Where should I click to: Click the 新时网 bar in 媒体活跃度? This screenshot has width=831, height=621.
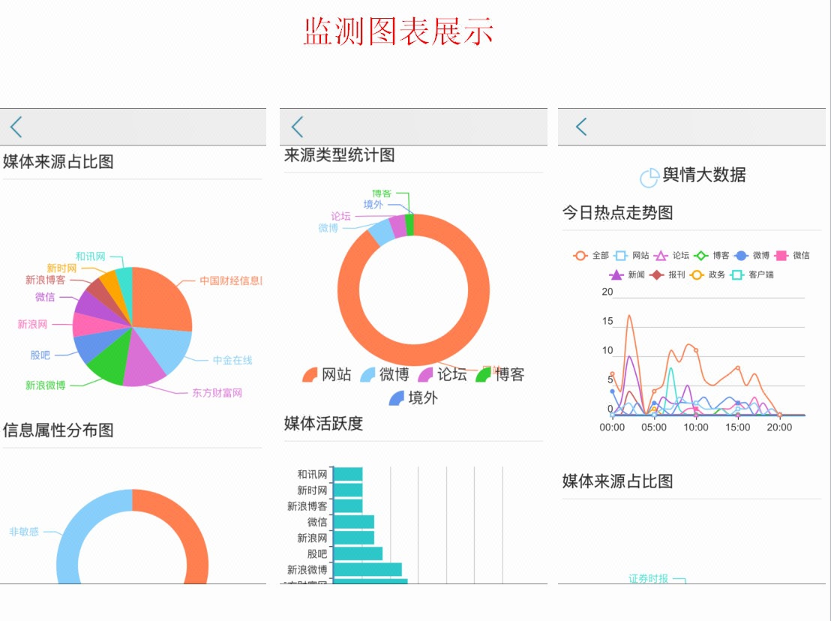pos(348,490)
